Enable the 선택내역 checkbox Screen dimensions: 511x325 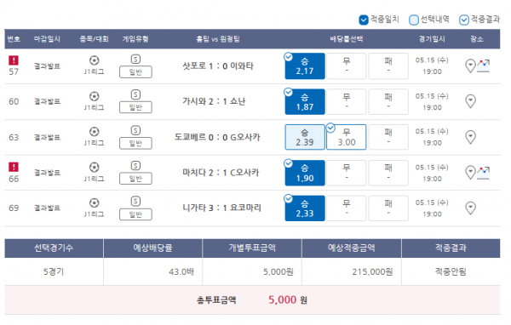(x=414, y=20)
